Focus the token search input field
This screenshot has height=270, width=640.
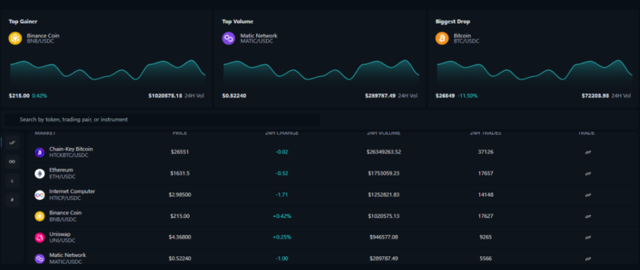162,120
